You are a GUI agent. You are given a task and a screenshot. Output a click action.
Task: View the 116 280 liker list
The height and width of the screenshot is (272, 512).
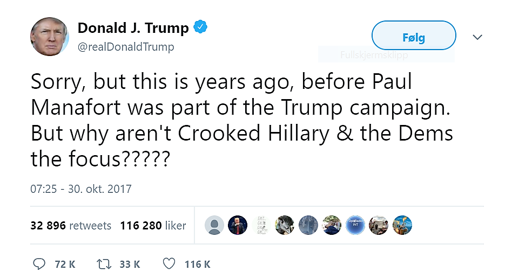pos(153,226)
